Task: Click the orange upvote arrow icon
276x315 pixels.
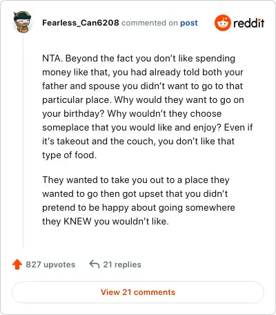Action: click(x=17, y=265)
